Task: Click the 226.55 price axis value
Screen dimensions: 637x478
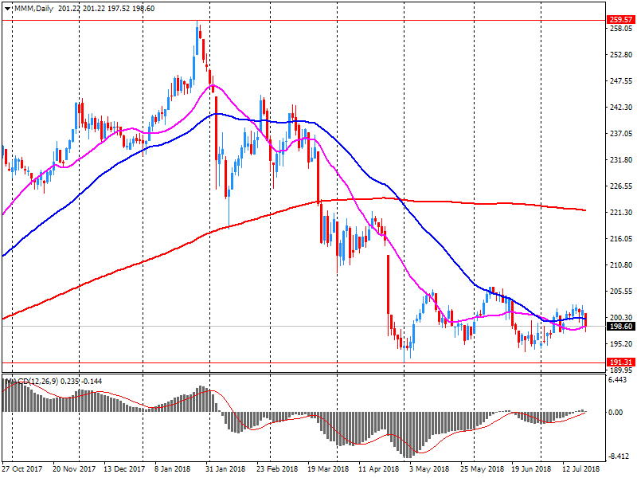Action: click(x=621, y=186)
